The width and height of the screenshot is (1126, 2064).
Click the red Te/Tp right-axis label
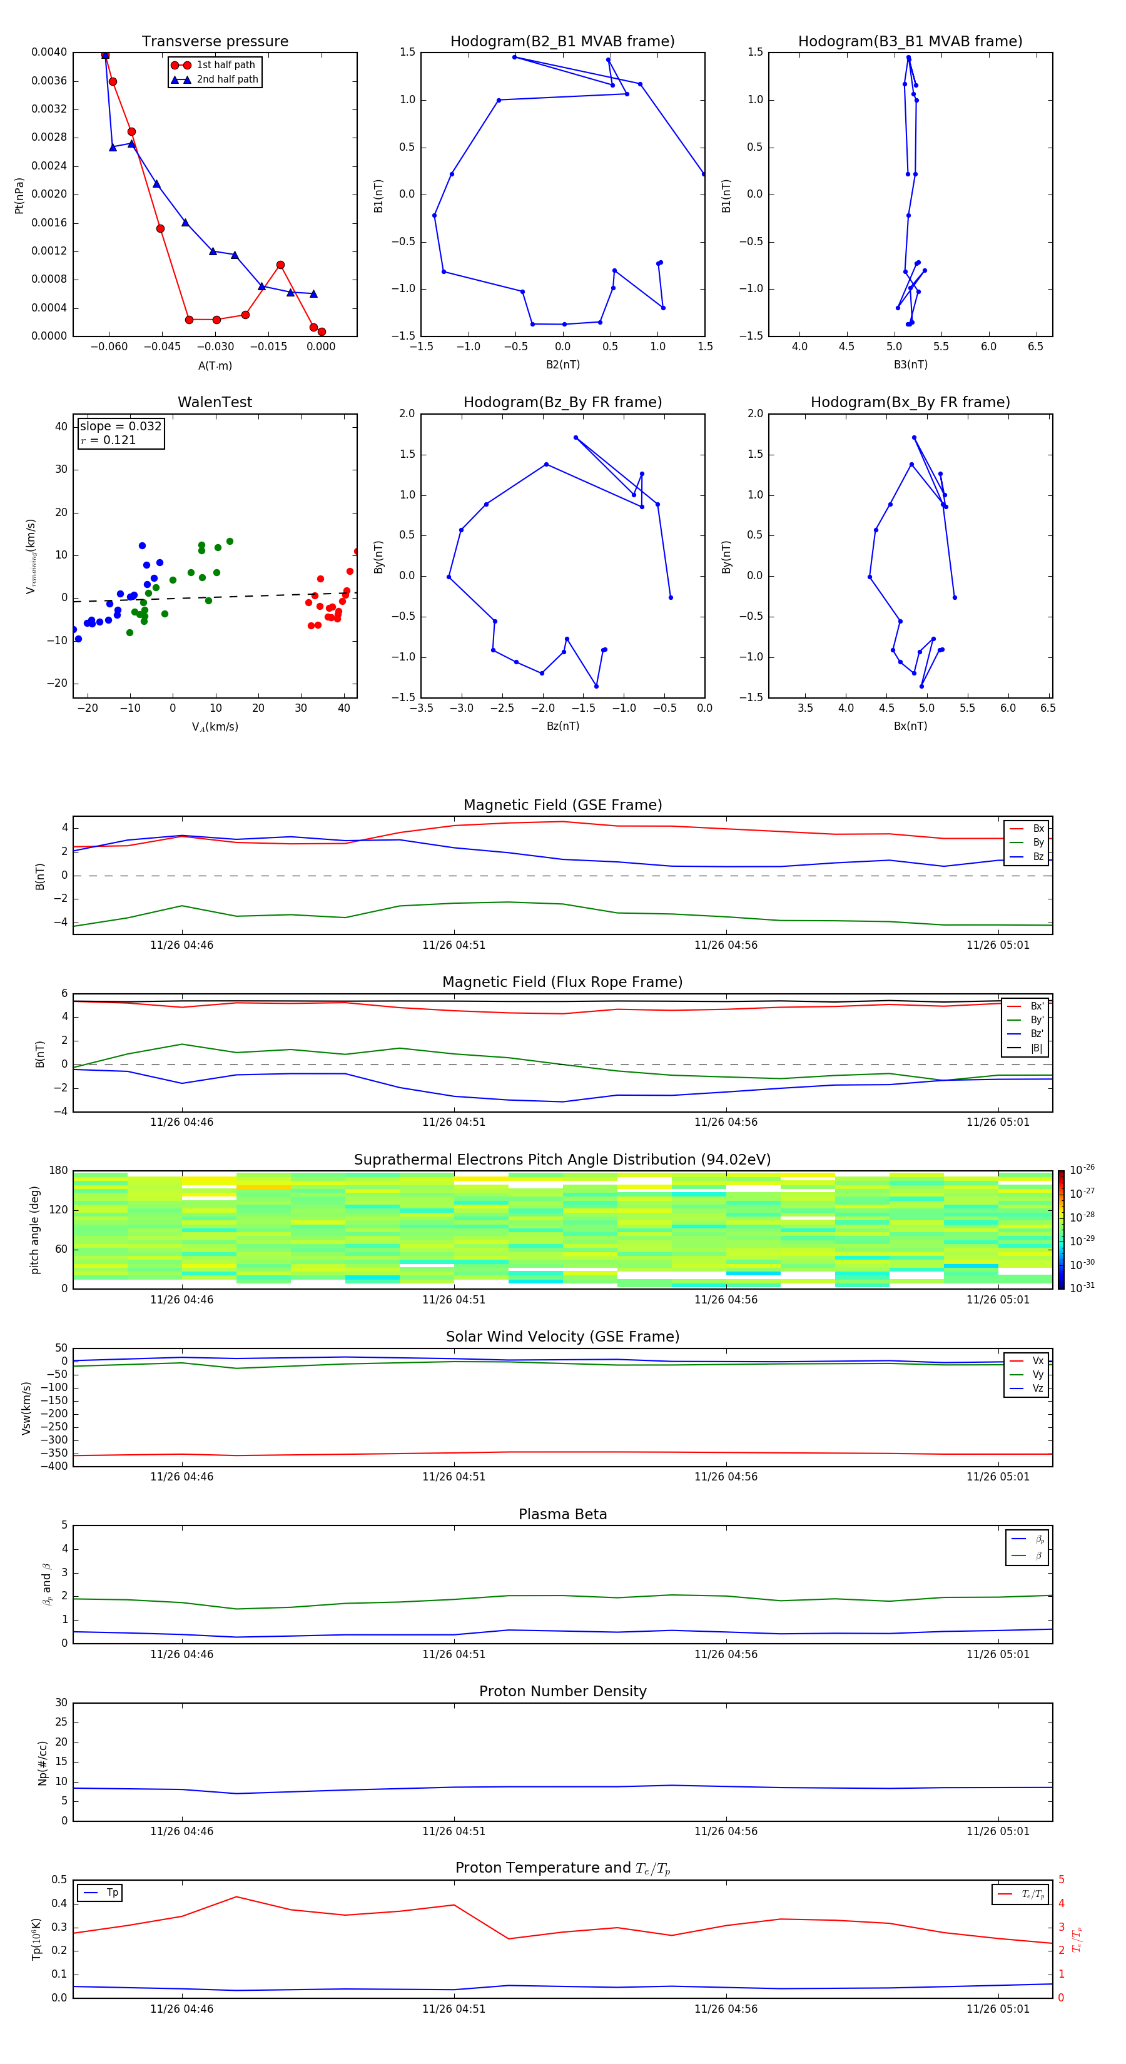click(x=1078, y=1940)
